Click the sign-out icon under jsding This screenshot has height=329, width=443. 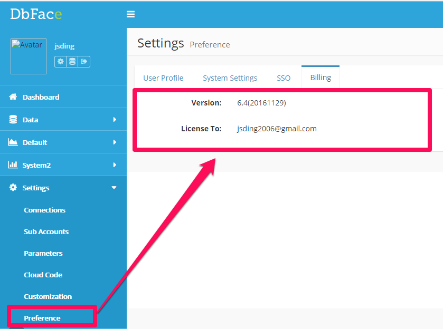coord(84,62)
